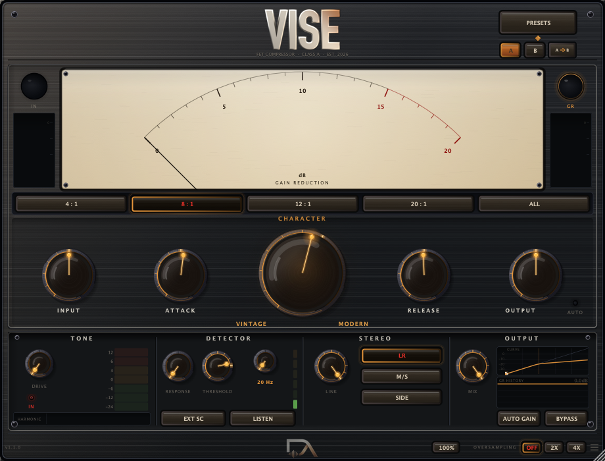Viewport: 605px width, 461px height.
Task: Click the Mix knob
Action: click(x=472, y=366)
